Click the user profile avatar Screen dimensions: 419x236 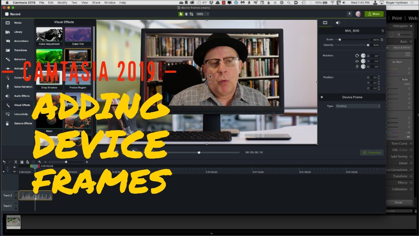click(358, 14)
